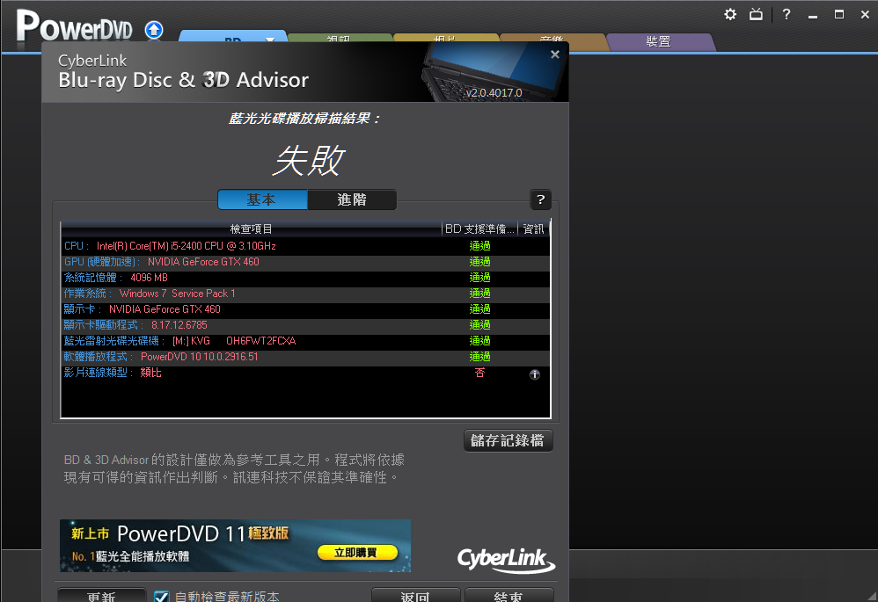878x602 pixels.
Task: Click the 檢查項目 column header
Action: (x=251, y=228)
